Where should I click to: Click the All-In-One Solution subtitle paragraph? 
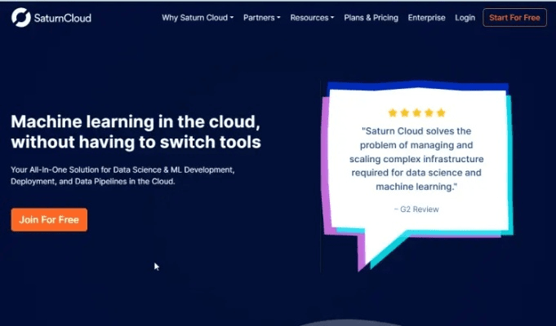point(122,175)
